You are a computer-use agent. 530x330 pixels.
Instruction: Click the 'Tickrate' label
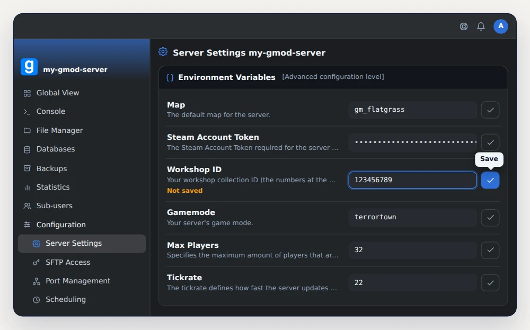(x=184, y=278)
